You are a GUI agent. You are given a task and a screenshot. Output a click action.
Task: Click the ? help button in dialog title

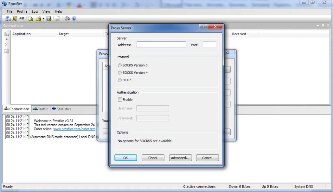tap(204, 27)
